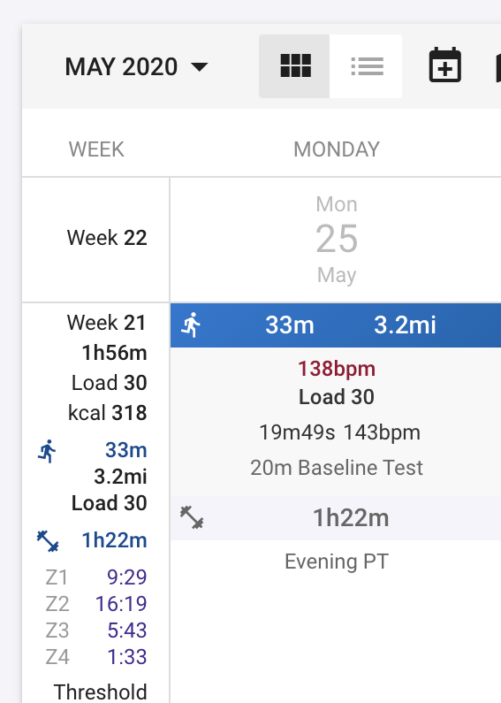Switch to calendar grid view
Screen dimensions: 501x703
[294, 66]
